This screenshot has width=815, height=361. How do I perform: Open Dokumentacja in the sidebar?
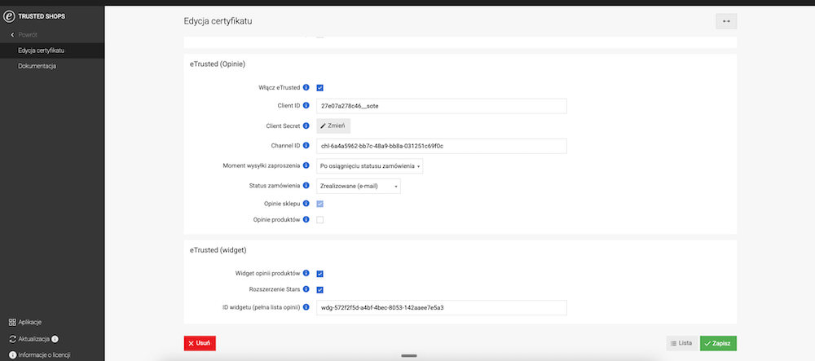[x=37, y=66]
